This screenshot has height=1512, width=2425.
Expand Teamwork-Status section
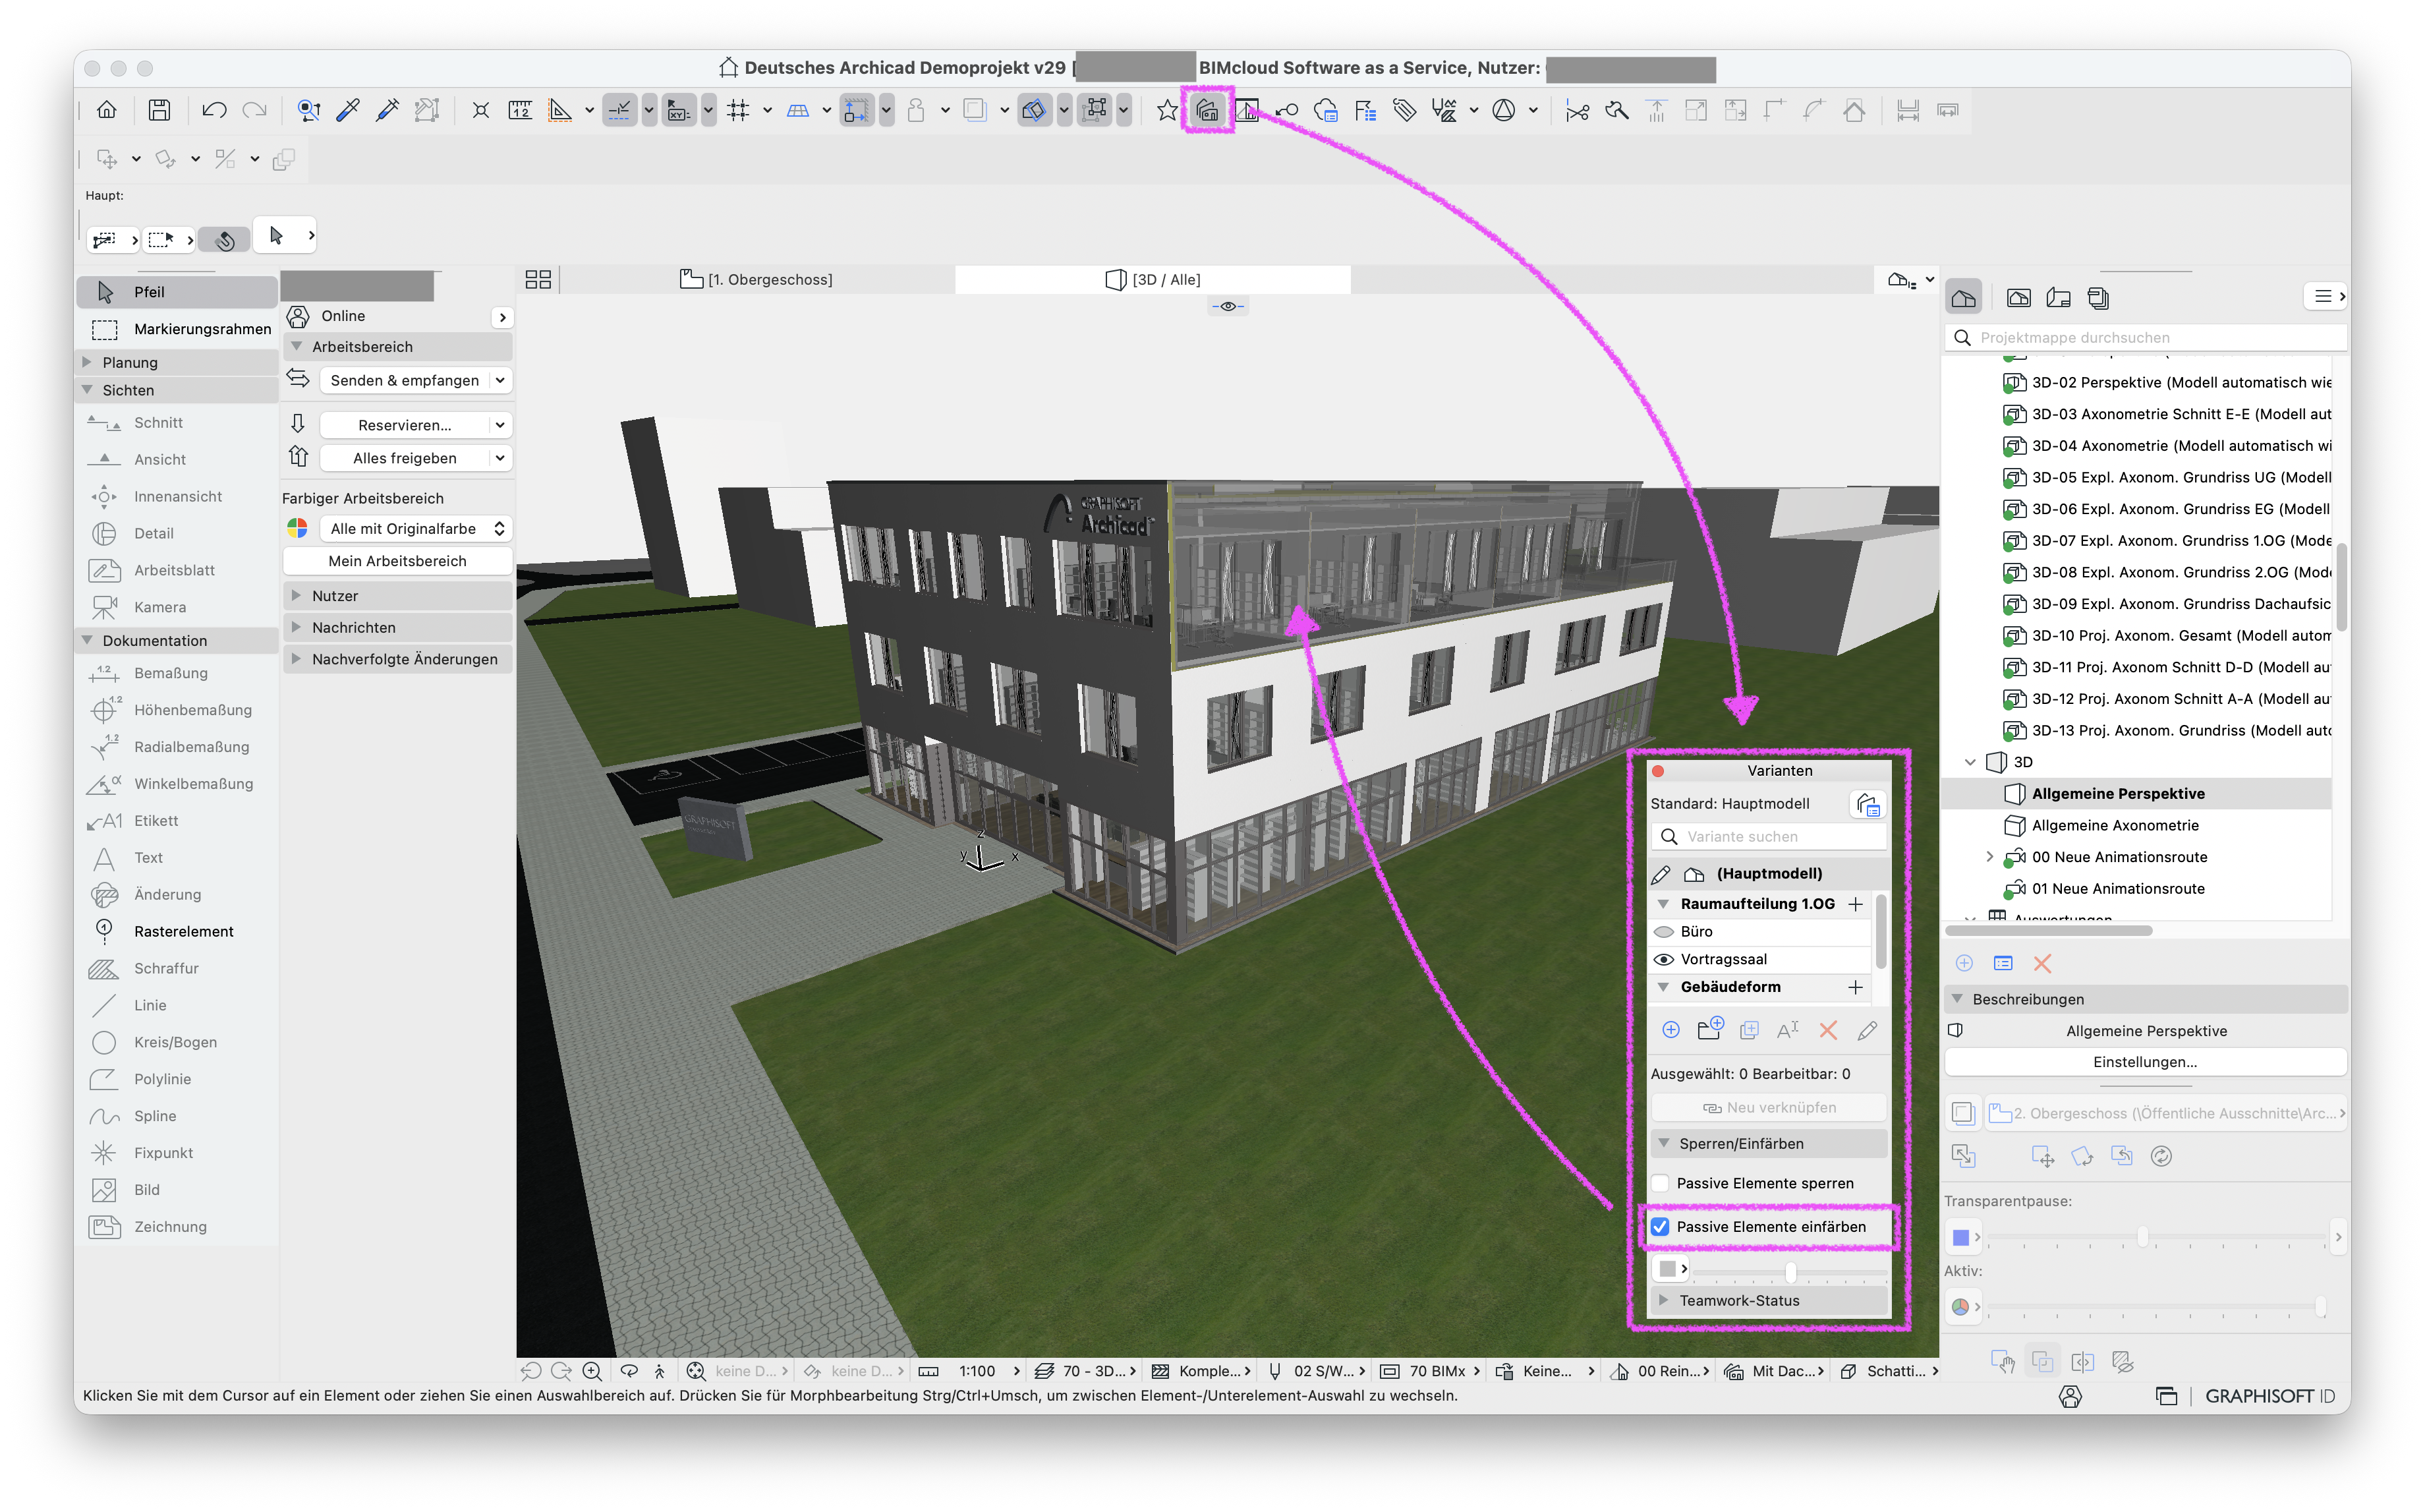(x=1665, y=1301)
